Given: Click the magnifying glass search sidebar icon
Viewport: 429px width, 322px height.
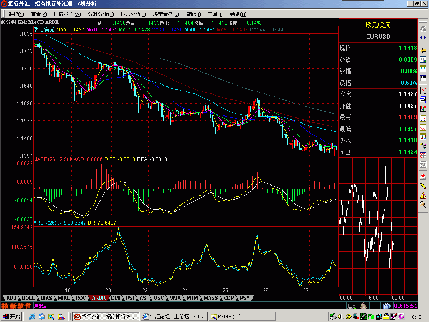Looking at the screenshot, I should [423, 204].
